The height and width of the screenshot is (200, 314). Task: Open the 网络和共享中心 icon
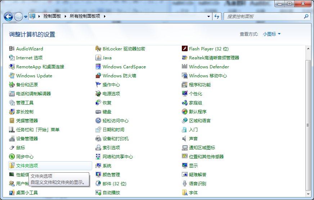[98, 156]
